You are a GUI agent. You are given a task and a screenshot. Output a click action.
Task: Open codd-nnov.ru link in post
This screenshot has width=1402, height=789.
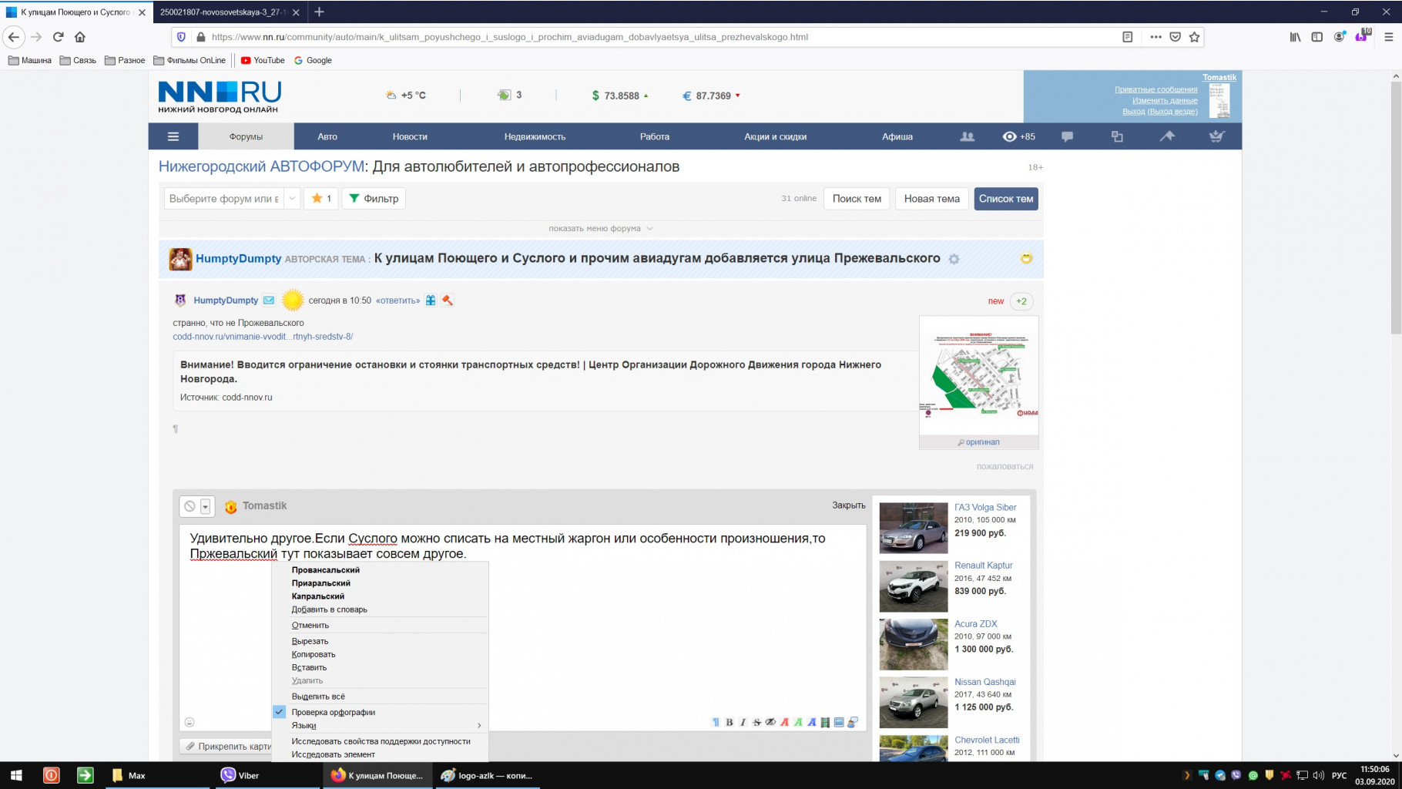pos(263,337)
